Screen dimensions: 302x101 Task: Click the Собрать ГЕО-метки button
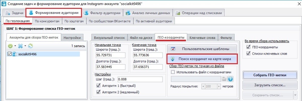pos(270,75)
